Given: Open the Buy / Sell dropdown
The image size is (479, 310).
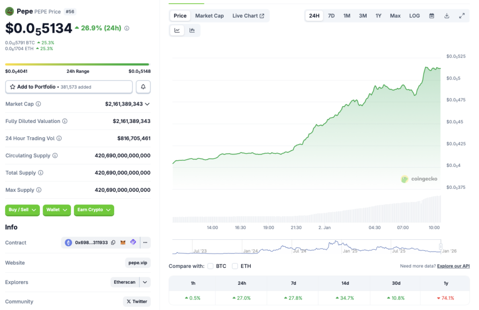Looking at the screenshot, I should (22, 210).
